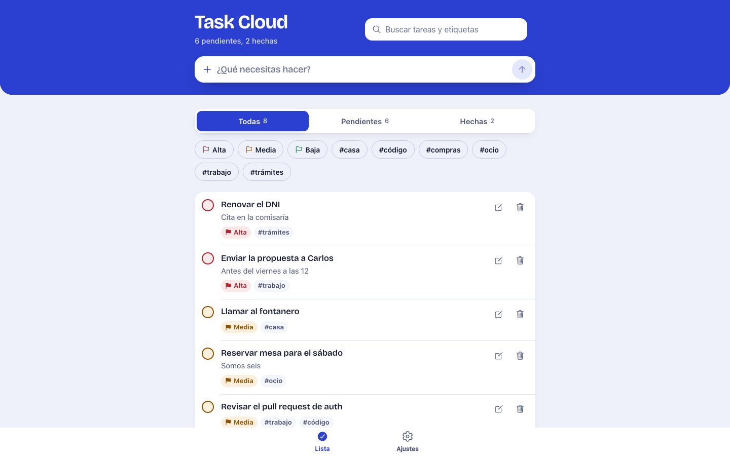730x456 pixels.
Task: Click the Task Cloud title
Action: pos(241,22)
